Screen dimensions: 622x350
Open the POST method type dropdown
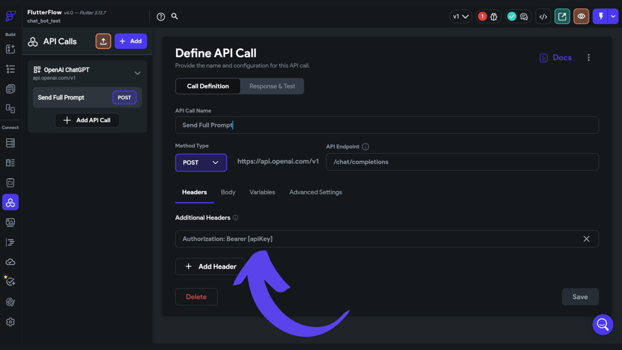coord(201,163)
